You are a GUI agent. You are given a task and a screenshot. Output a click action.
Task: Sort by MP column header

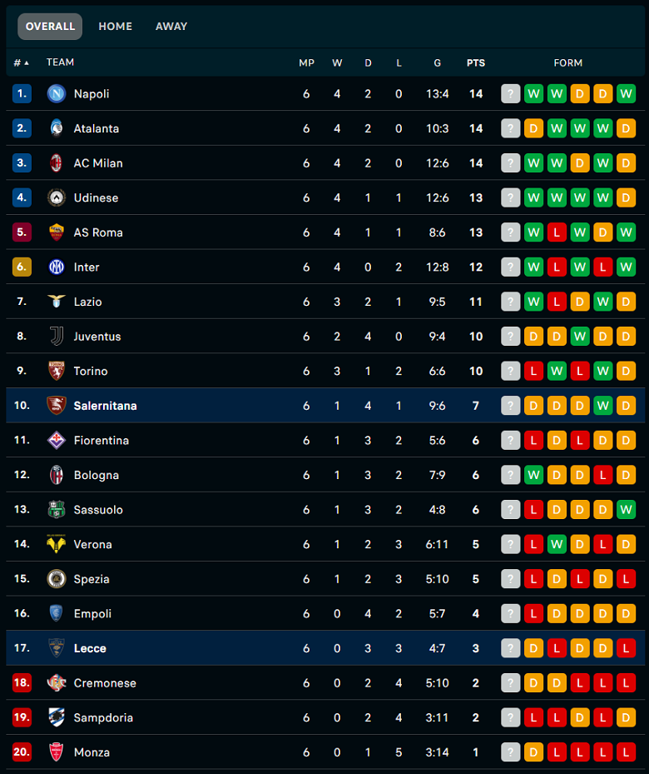[306, 62]
